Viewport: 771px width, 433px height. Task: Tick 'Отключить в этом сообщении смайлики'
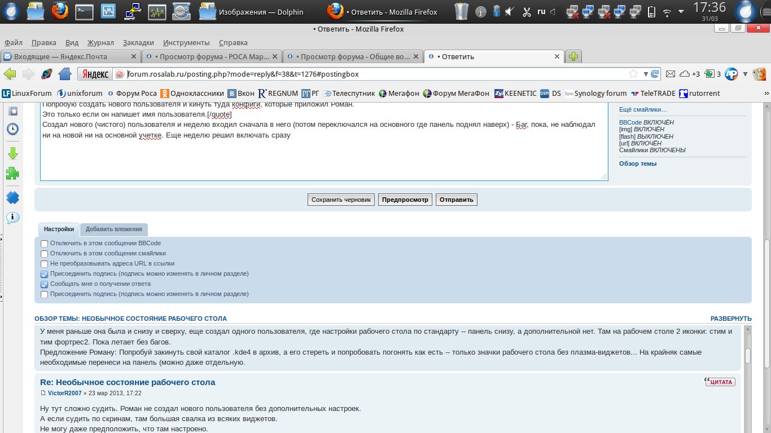[45, 254]
